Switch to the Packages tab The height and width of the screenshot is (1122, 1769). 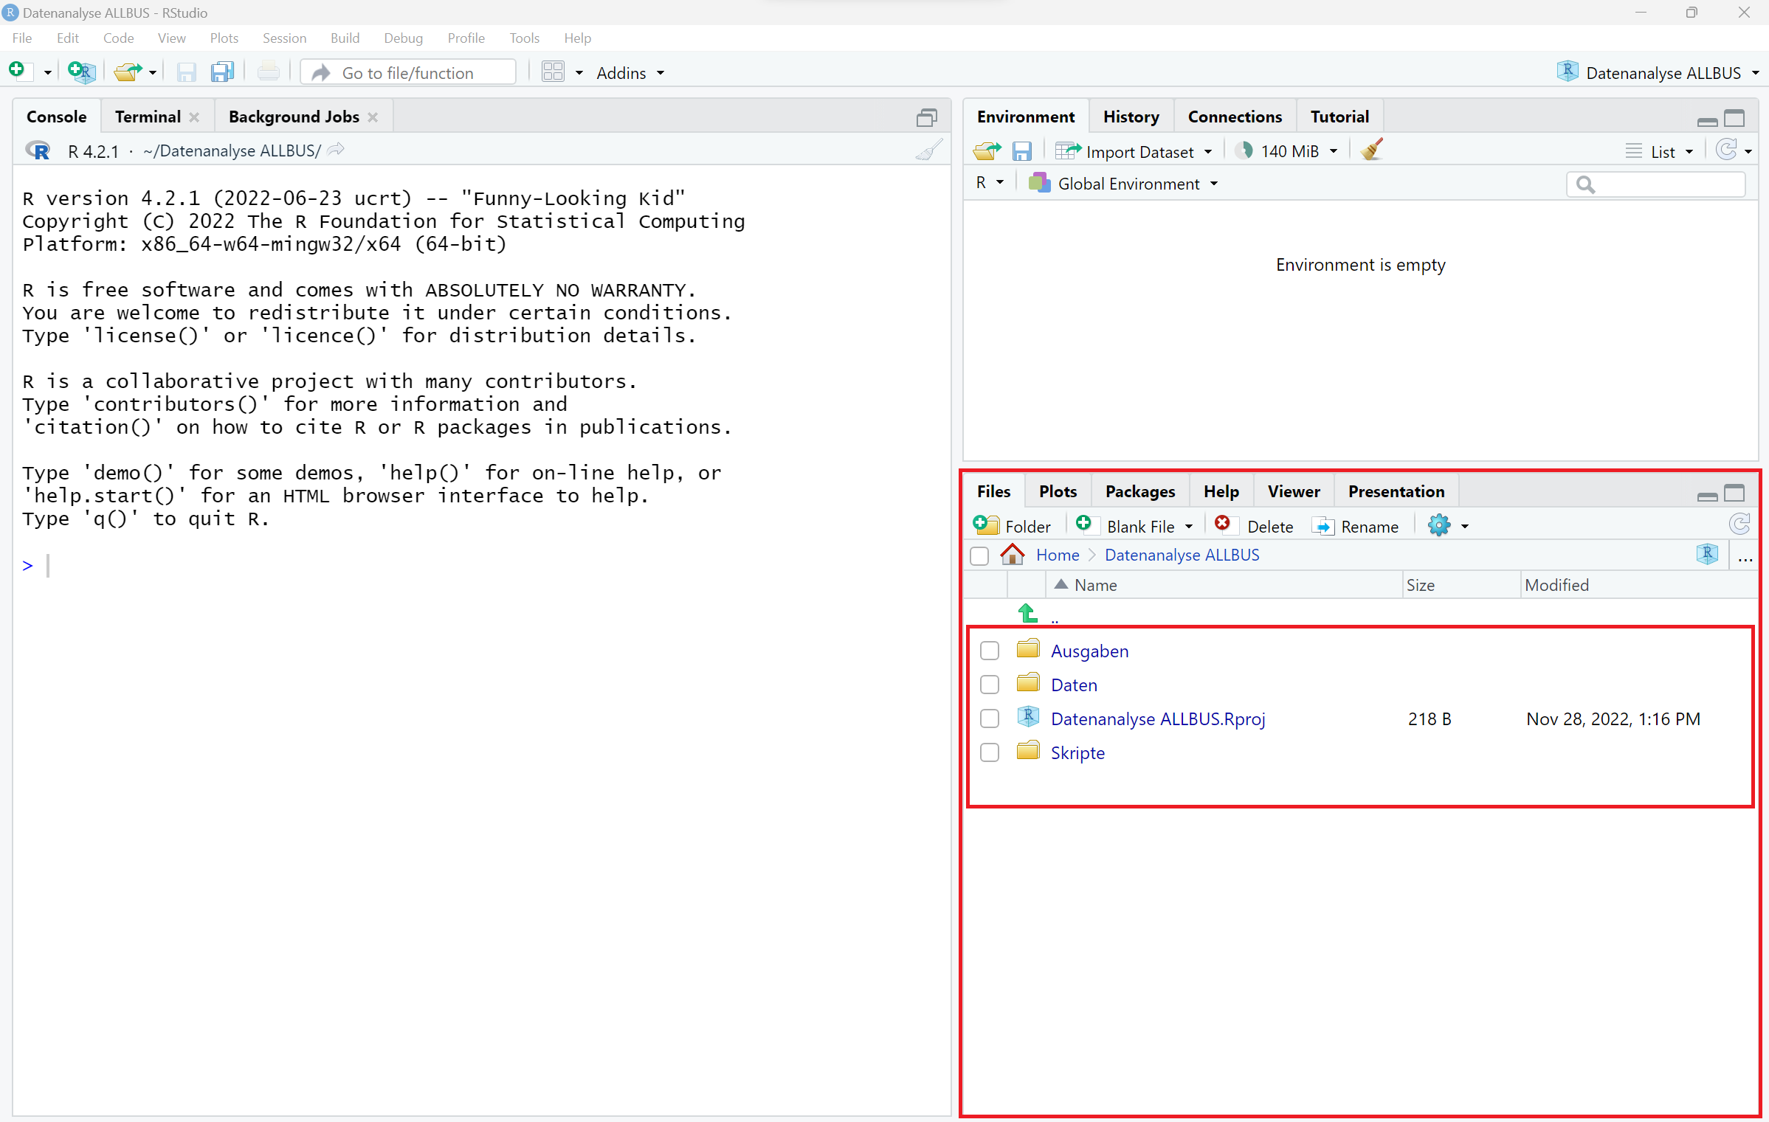(x=1139, y=491)
